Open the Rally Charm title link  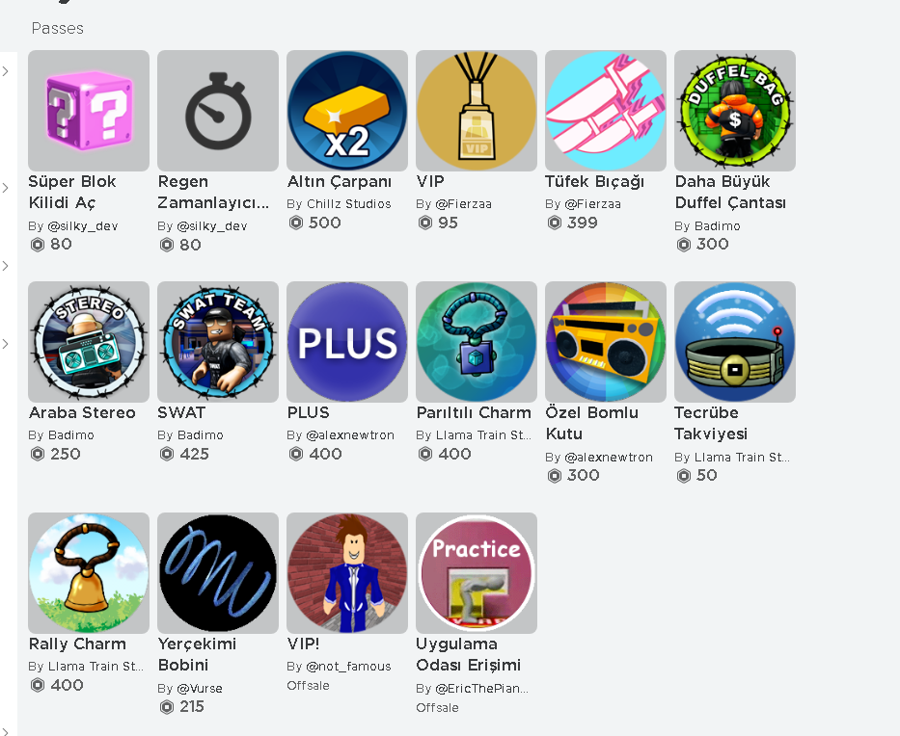[x=77, y=644]
